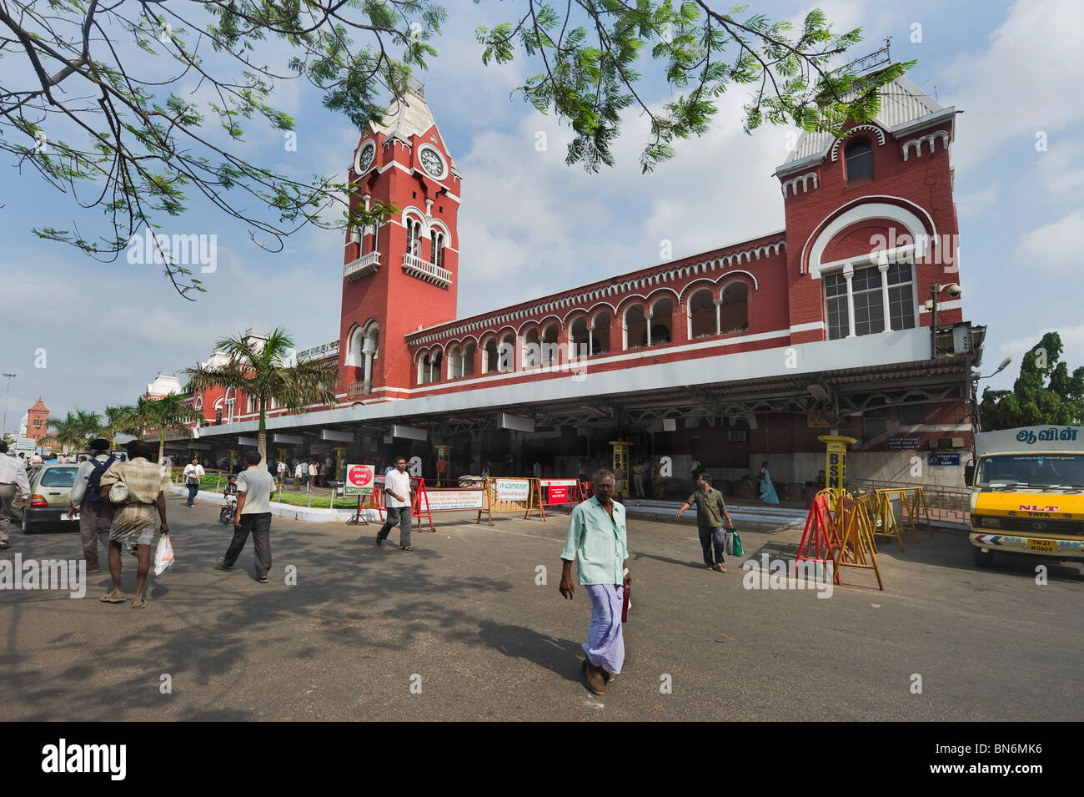Click the large arched window

[869, 284]
